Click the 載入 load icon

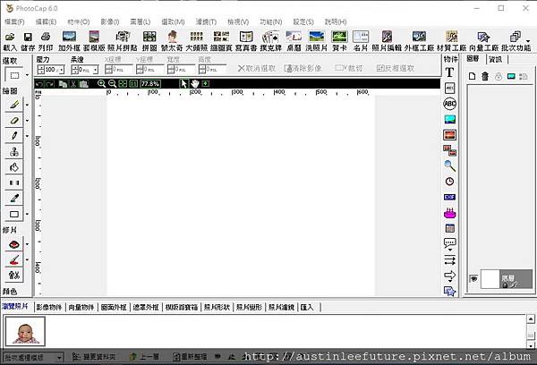pyautogui.click(x=10, y=41)
